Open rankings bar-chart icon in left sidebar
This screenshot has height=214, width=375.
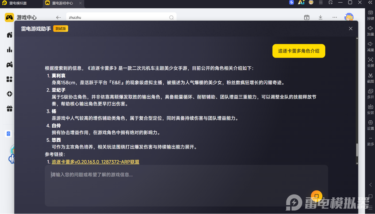(x=9, y=50)
